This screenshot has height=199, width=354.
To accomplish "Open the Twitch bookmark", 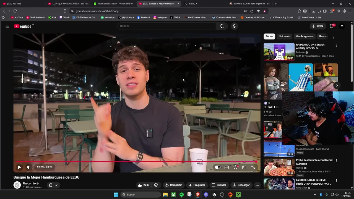I will click(64, 17).
